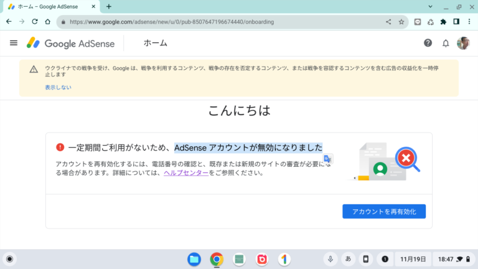The width and height of the screenshot is (478, 269).
Task: Click the padlock site info icon
Action: point(63,22)
